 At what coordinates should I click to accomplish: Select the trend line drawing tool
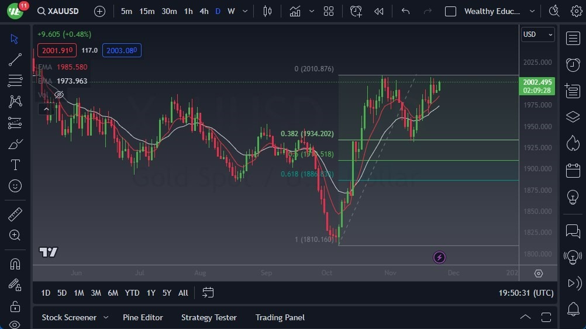coord(15,60)
